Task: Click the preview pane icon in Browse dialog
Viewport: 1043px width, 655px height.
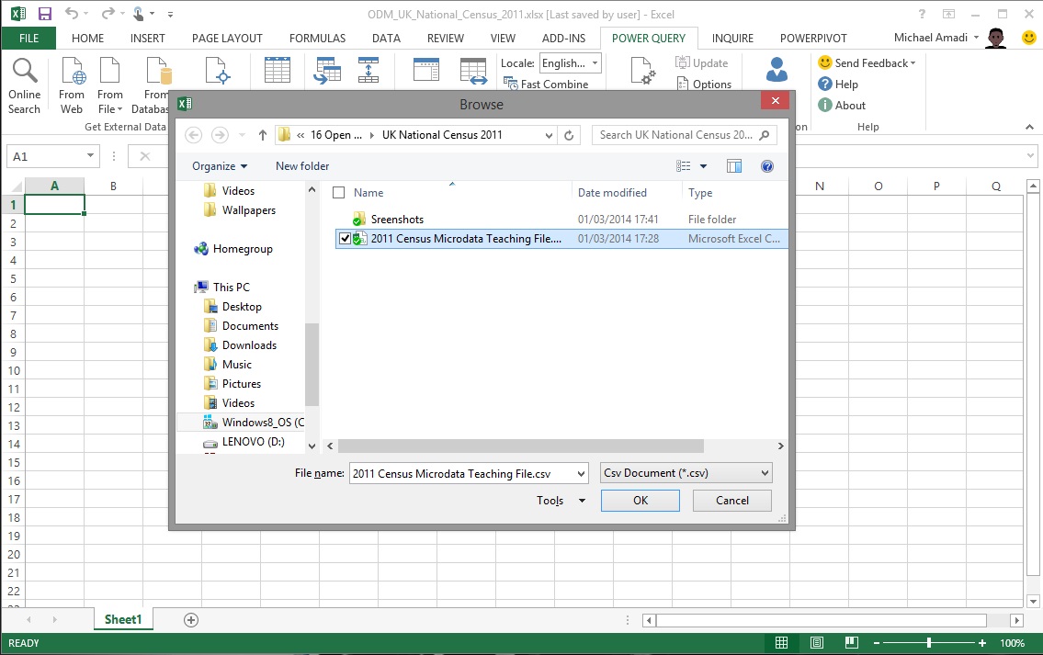Action: pyautogui.click(x=733, y=166)
